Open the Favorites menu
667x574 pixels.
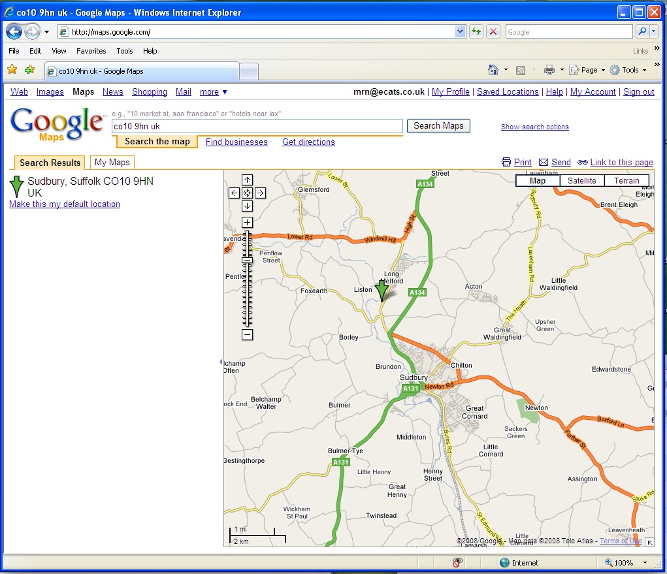pyautogui.click(x=91, y=51)
